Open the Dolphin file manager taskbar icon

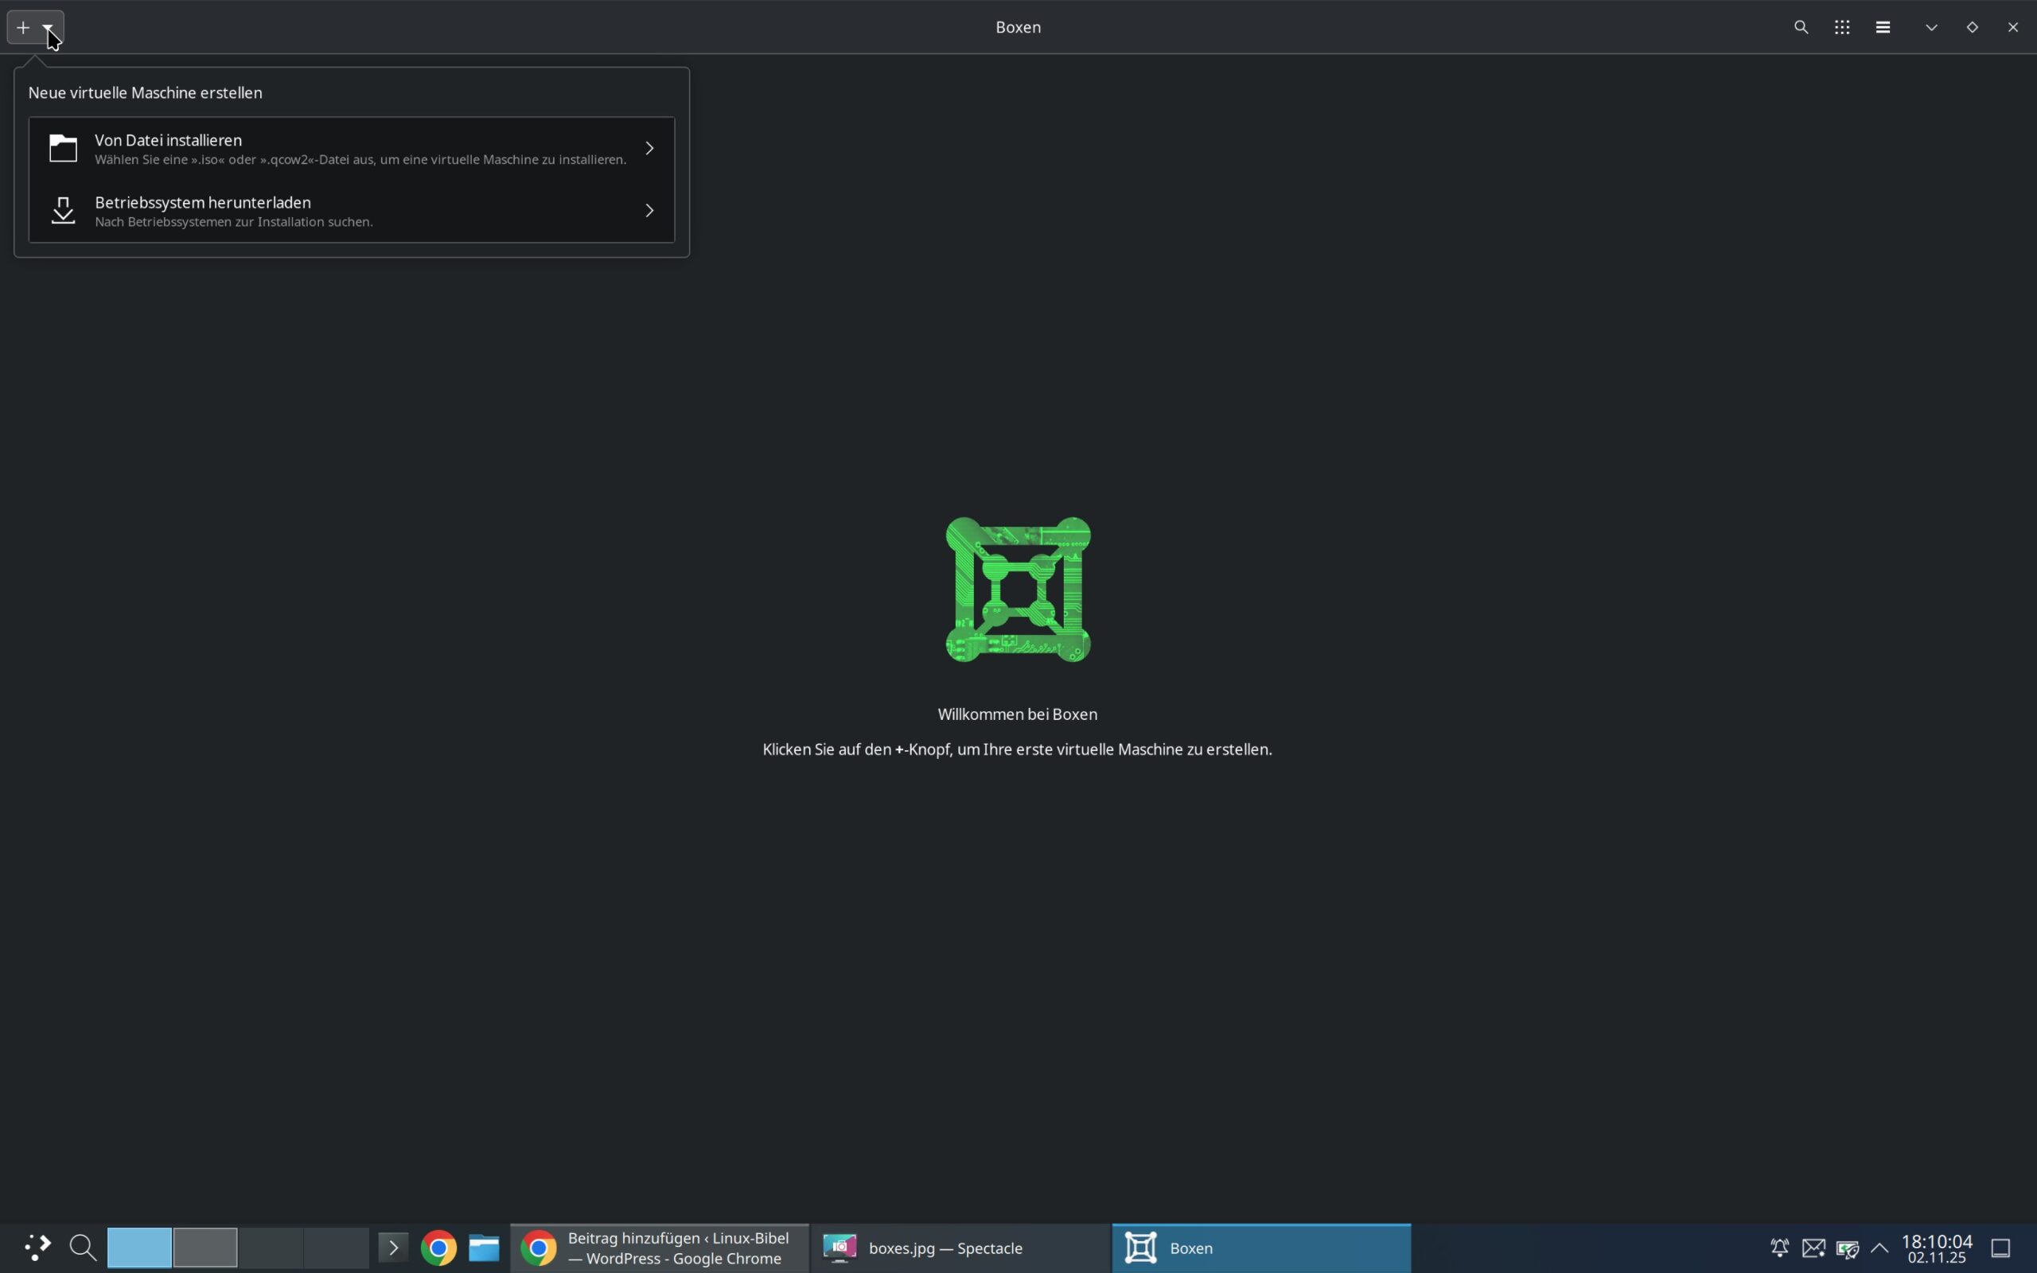485,1248
